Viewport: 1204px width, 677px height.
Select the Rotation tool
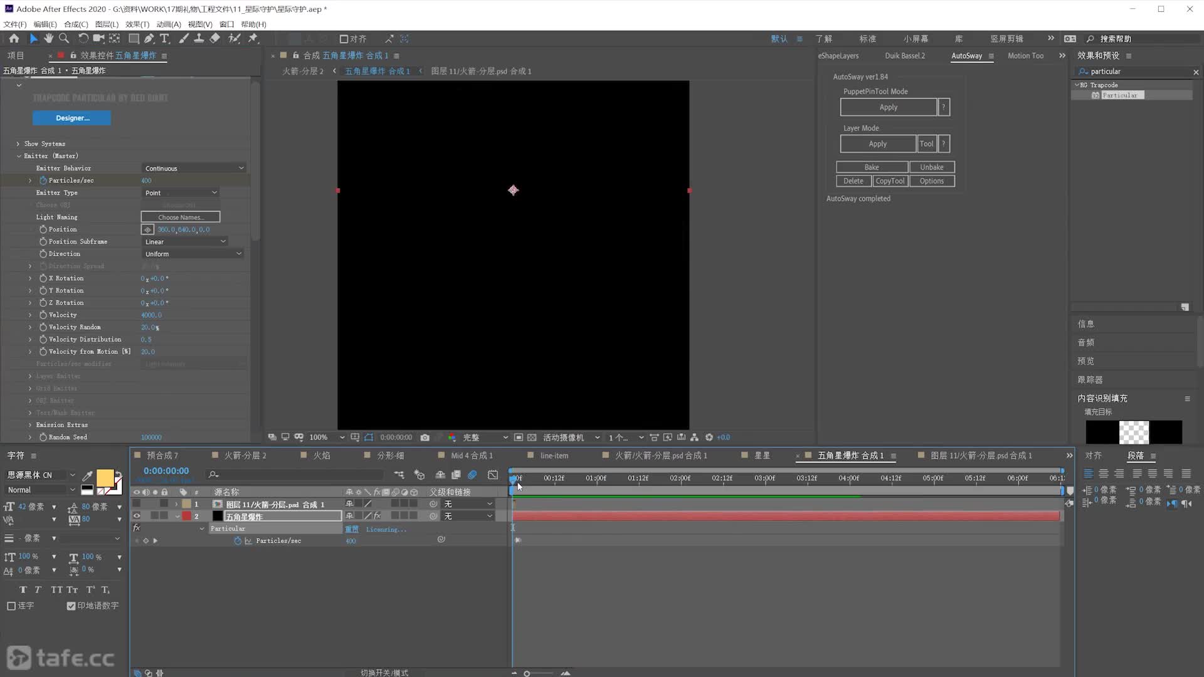83,38
